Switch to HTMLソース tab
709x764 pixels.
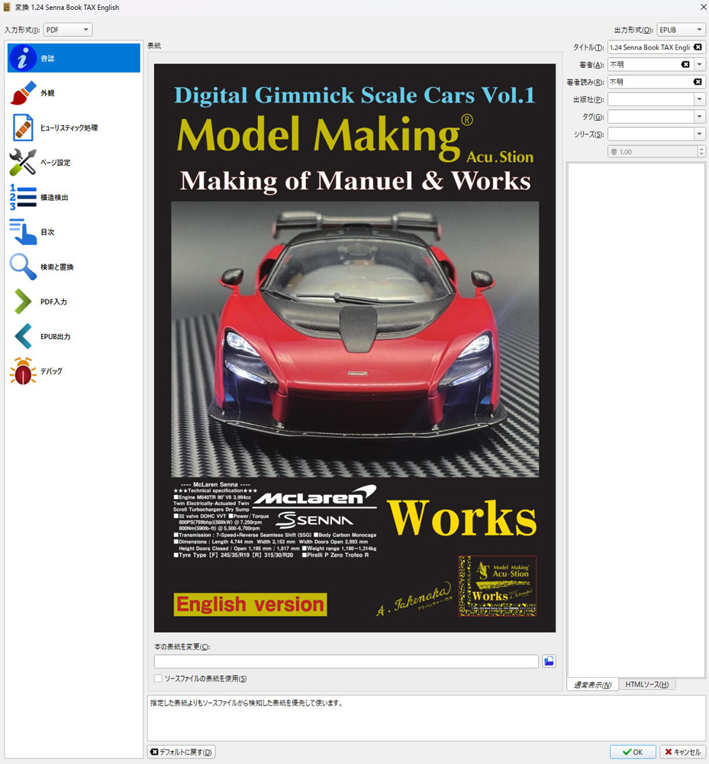pyautogui.click(x=646, y=685)
